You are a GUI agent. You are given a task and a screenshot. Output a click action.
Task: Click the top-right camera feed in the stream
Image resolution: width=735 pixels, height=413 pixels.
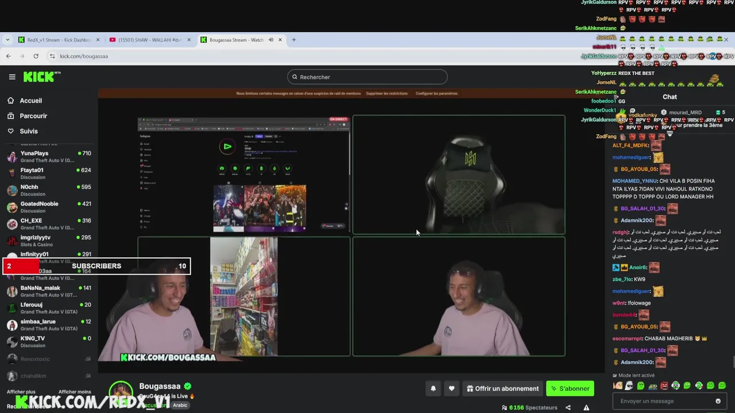(x=459, y=175)
